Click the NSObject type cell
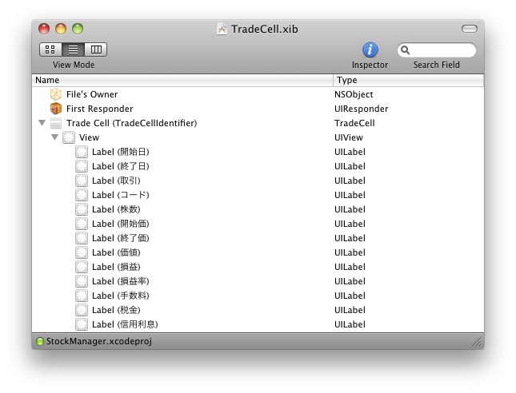 354,94
